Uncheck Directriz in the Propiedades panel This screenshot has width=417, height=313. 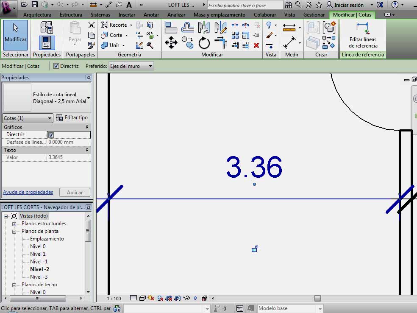(51, 135)
